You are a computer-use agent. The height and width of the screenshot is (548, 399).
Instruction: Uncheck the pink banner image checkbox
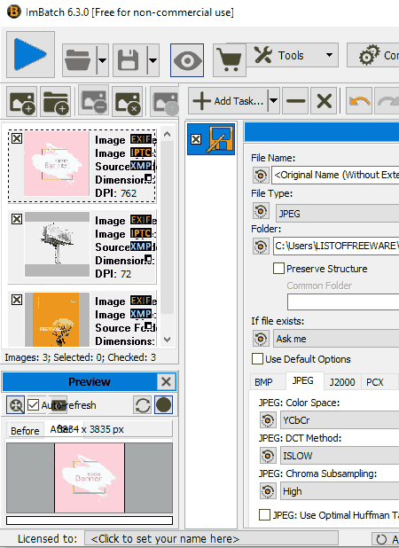point(17,138)
